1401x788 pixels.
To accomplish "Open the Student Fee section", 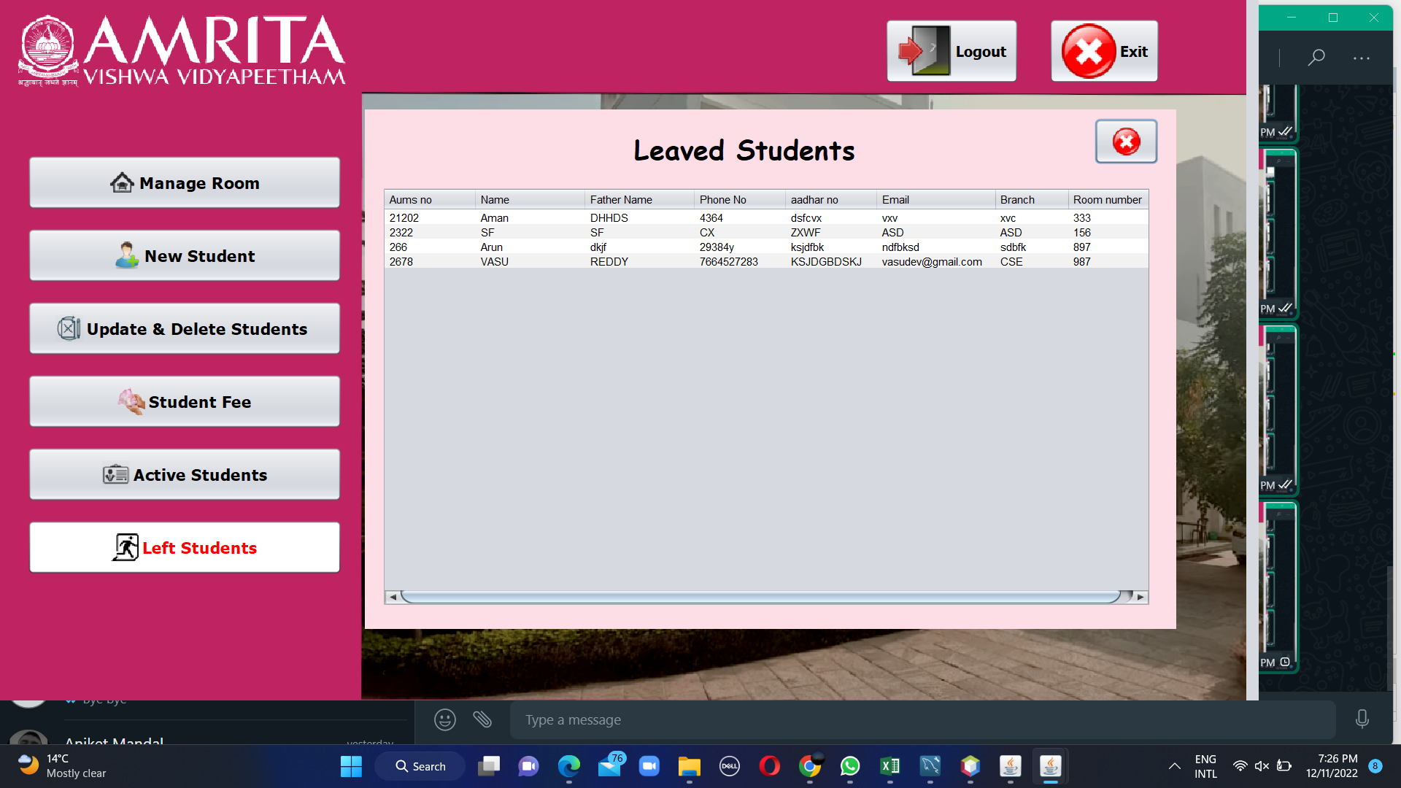I will point(185,402).
